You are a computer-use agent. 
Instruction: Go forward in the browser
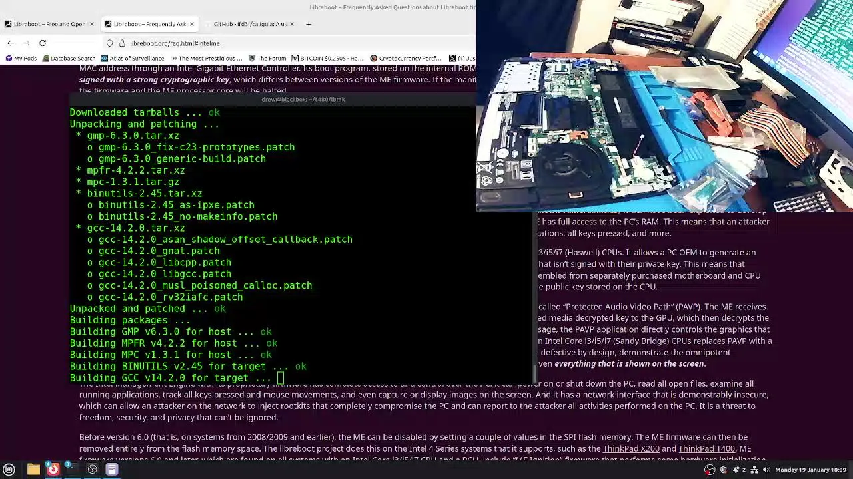coord(27,43)
